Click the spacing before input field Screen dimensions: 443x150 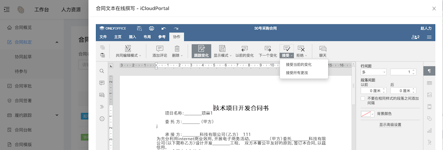pos(373,91)
